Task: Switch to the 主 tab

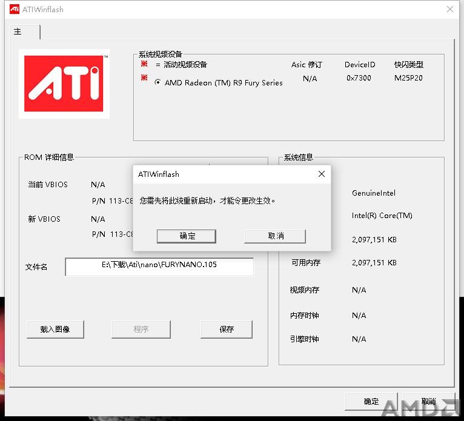Action: 25,31
